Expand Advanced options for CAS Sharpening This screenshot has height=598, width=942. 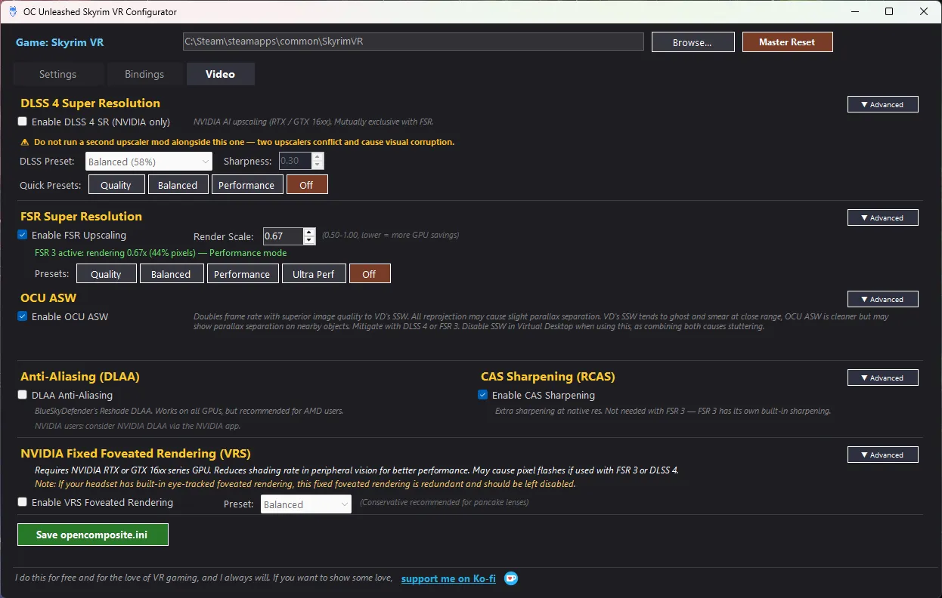pyautogui.click(x=882, y=378)
